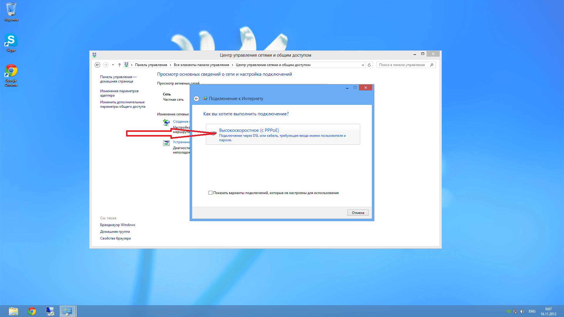Open the Recycle Bin desktop icon
The height and width of the screenshot is (317, 564).
coord(11,12)
